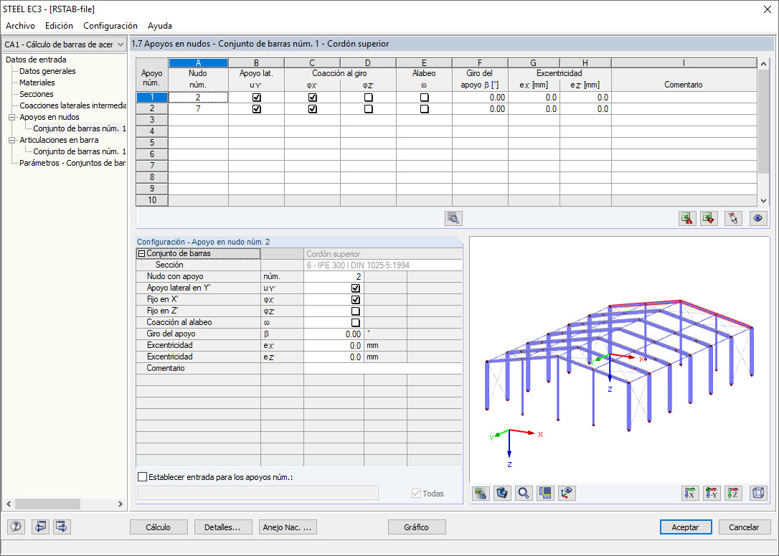Toggle view mode with the eye icon
The image size is (779, 556).
(x=757, y=219)
